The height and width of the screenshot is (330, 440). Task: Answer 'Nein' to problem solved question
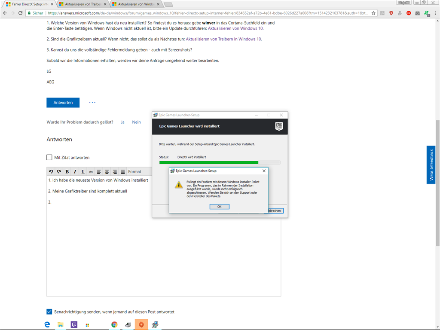pos(136,122)
